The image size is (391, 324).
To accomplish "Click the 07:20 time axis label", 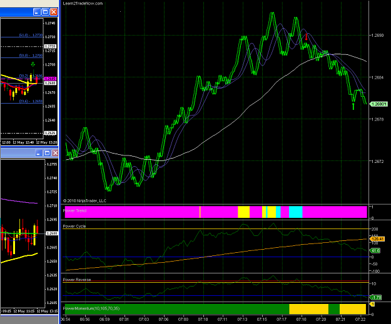I will pyautogui.click(x=321, y=319).
